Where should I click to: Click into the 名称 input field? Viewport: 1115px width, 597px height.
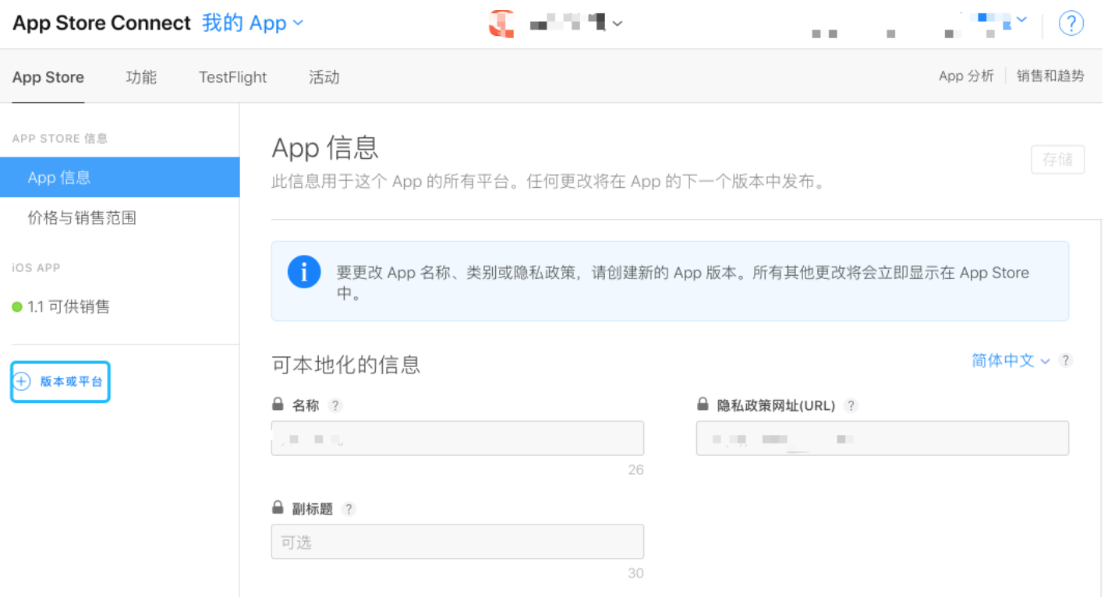click(x=458, y=438)
